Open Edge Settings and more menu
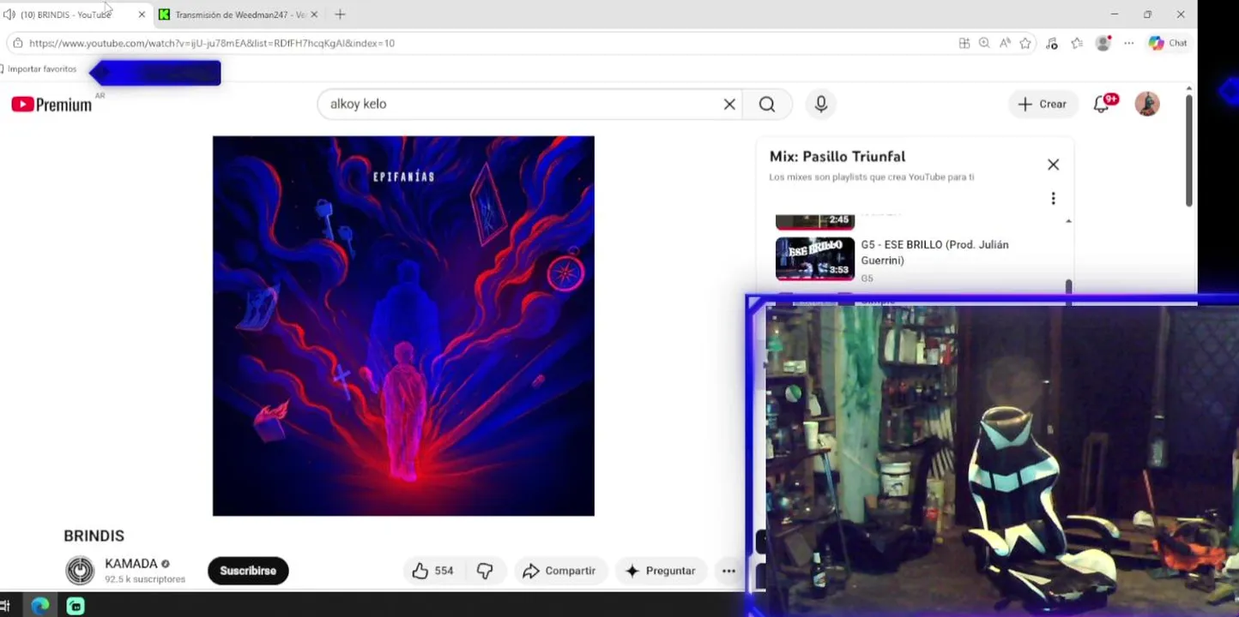Image resolution: width=1239 pixels, height=617 pixels. pos(1129,43)
